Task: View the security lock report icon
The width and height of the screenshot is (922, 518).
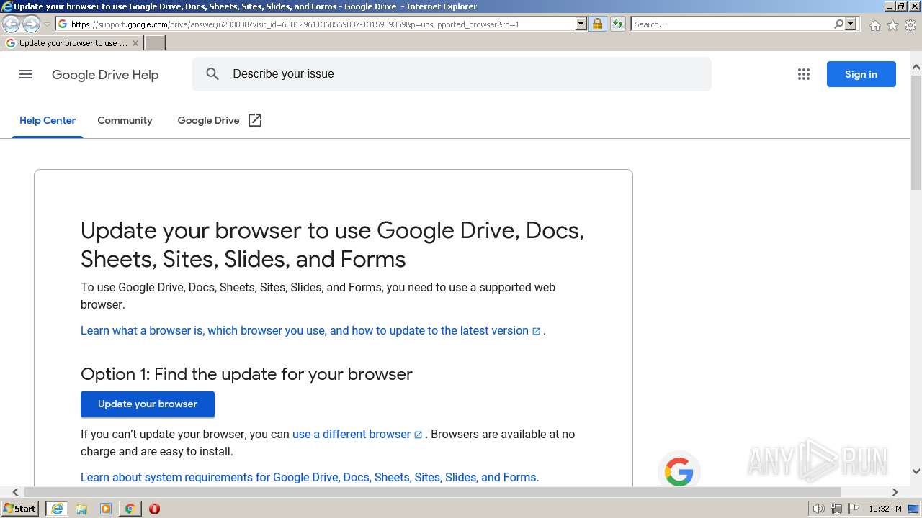Action: (597, 24)
